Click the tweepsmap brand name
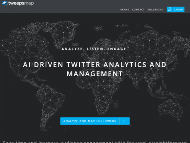This screenshot has height=143, width=190. pos(21,3)
